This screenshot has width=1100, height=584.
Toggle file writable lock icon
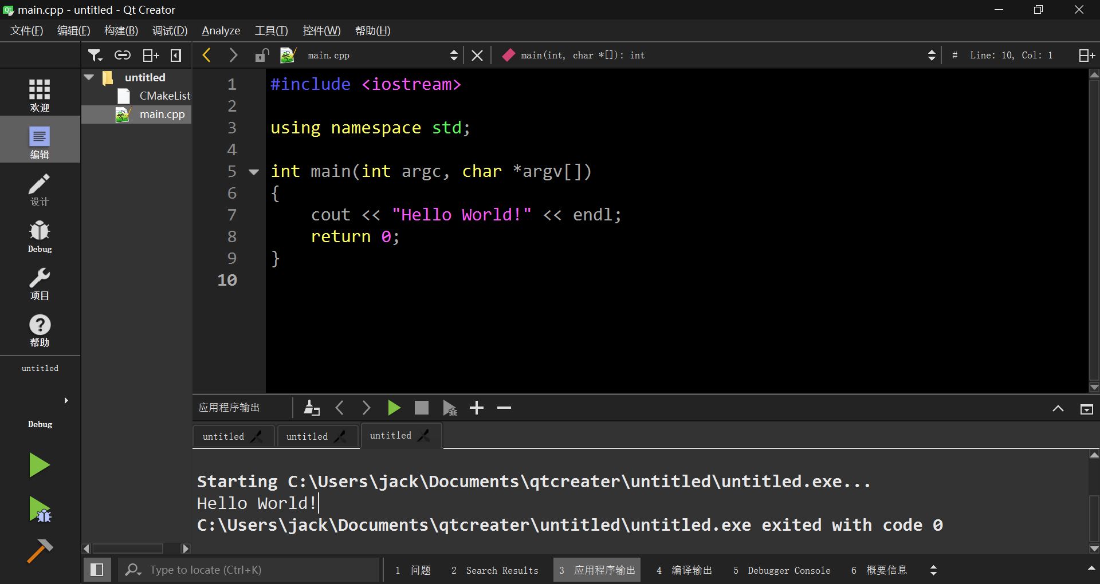coord(262,55)
